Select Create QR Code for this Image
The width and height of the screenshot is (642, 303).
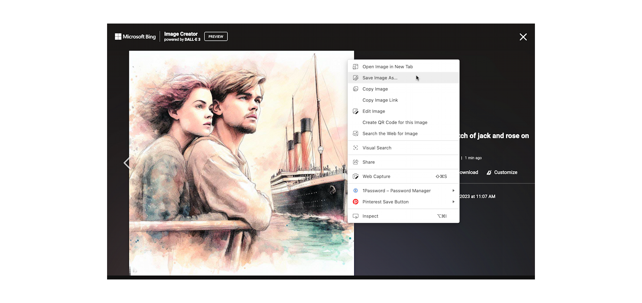(394, 122)
